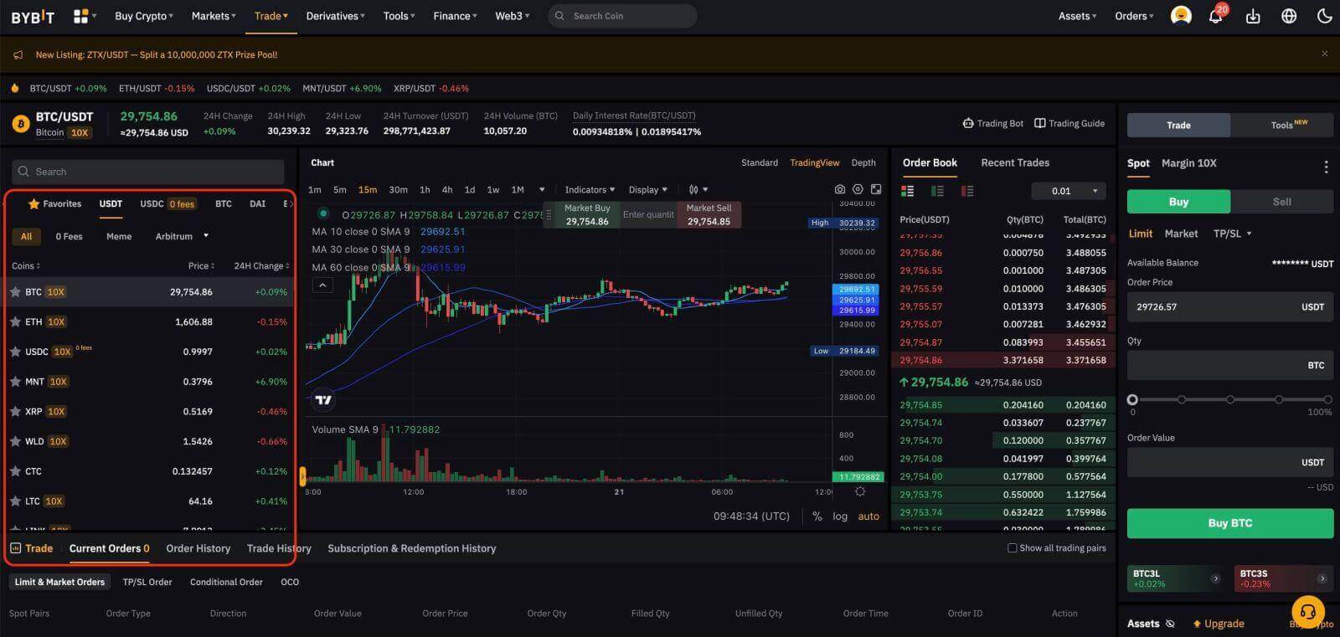Open Trading Bot

coord(993,123)
